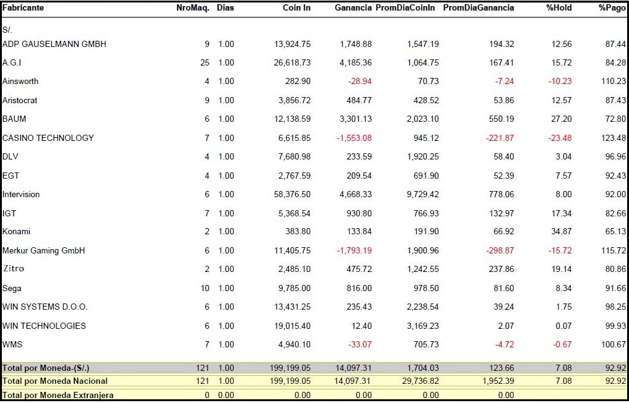Click the Aristocrat manufacturer name
The width and height of the screenshot is (629, 403).
(20, 100)
